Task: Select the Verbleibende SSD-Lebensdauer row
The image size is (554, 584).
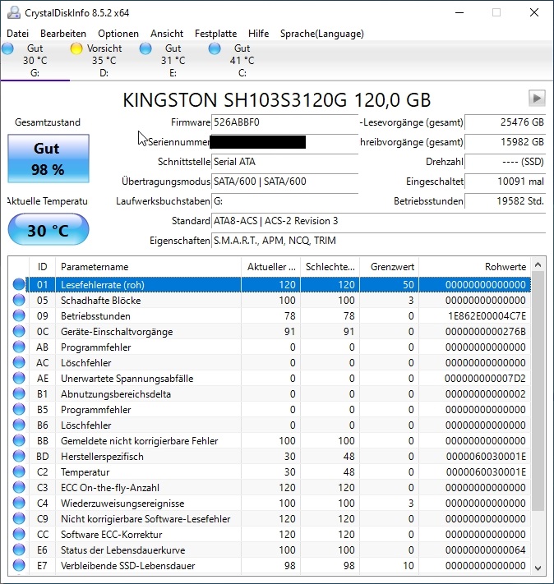Action: coord(270,566)
